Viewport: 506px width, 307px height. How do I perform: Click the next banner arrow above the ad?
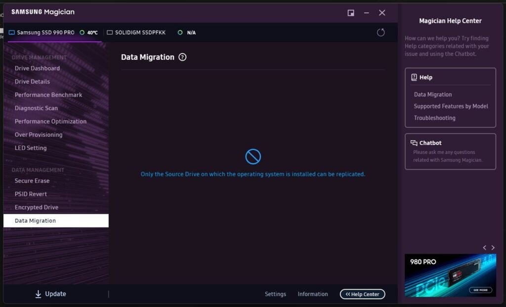(x=493, y=247)
